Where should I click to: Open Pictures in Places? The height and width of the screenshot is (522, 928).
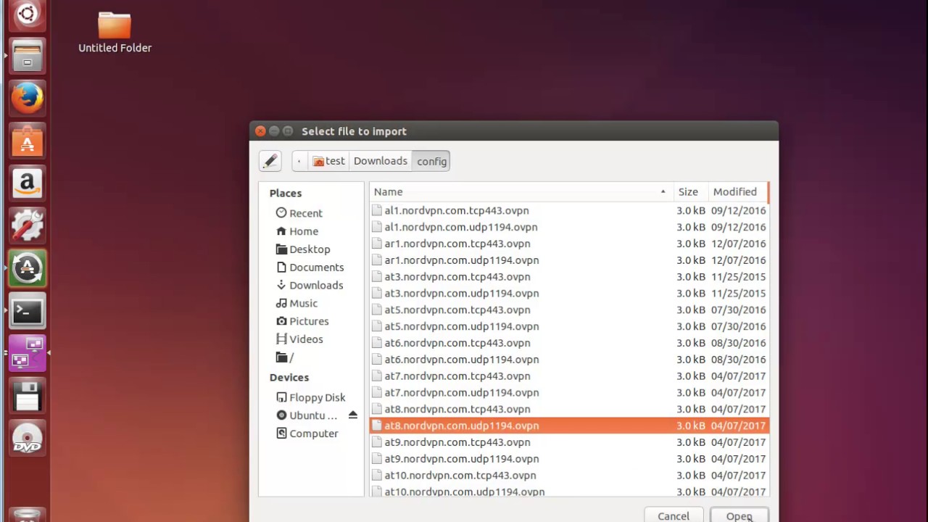pyautogui.click(x=302, y=321)
